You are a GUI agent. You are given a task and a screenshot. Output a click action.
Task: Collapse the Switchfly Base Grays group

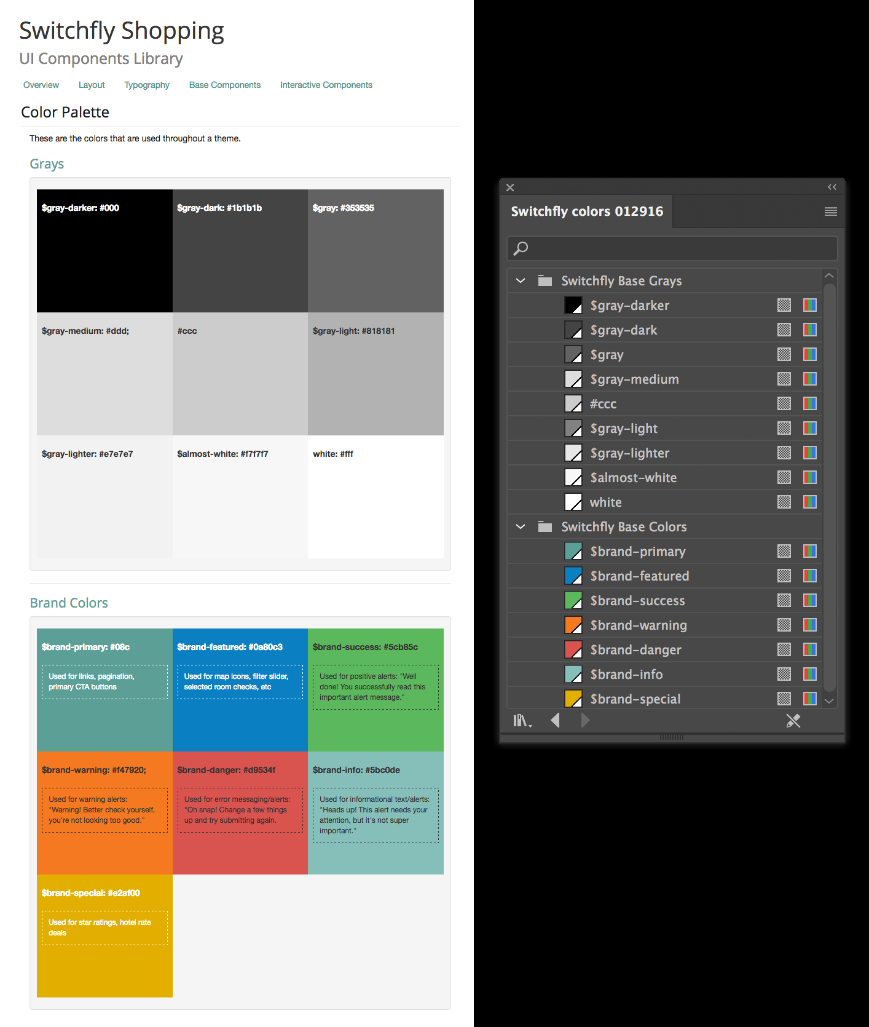tap(521, 280)
